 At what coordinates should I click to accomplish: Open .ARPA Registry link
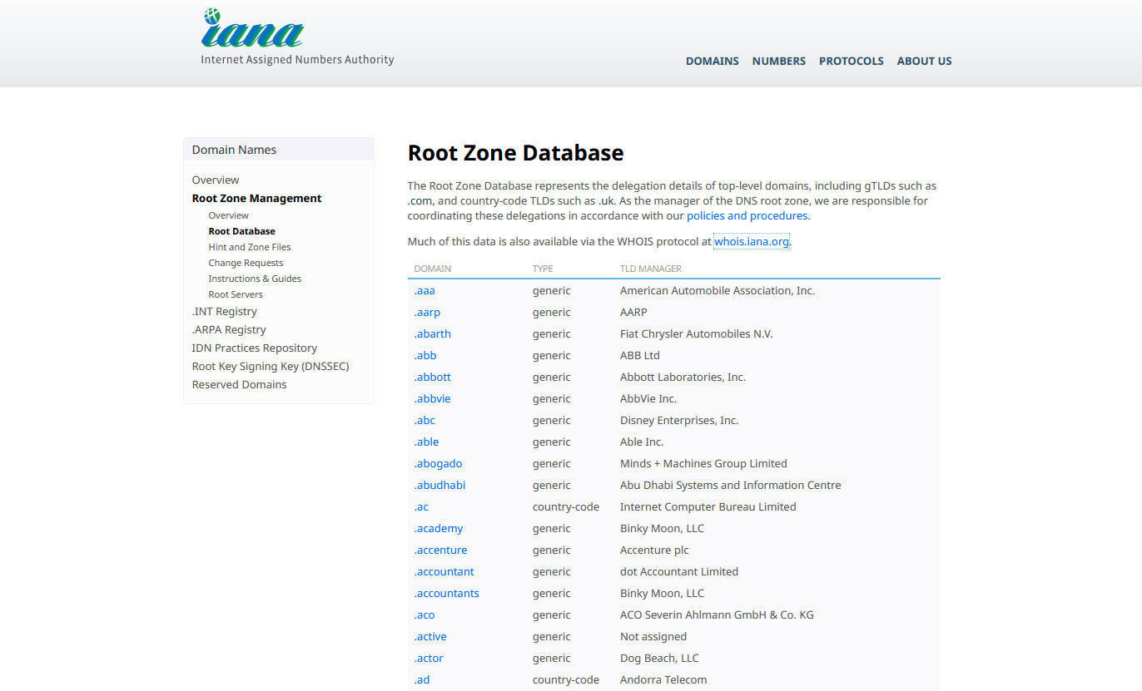[x=229, y=329]
